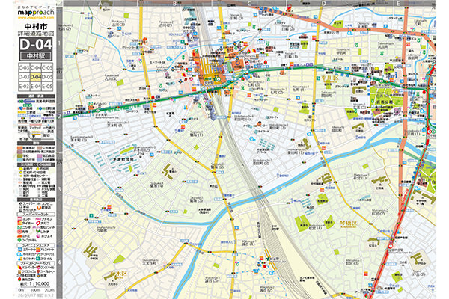Click the www.mapproach.com link

(36, 17)
